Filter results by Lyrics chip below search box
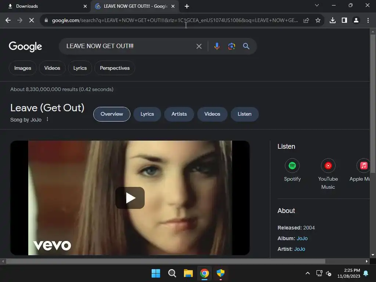 point(80,68)
